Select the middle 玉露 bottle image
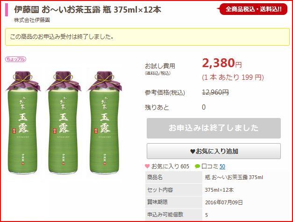 [64, 122]
